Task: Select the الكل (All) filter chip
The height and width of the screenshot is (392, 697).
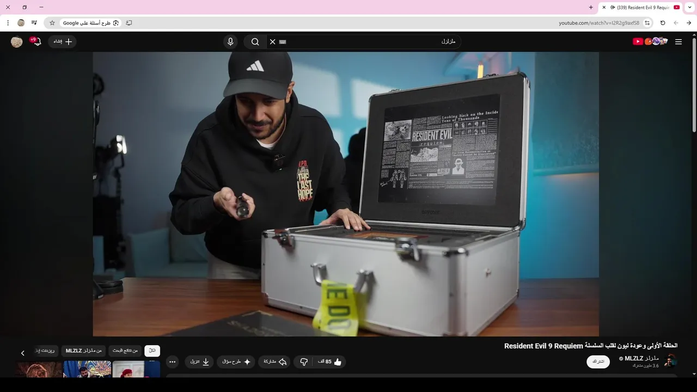Action: [x=152, y=351]
